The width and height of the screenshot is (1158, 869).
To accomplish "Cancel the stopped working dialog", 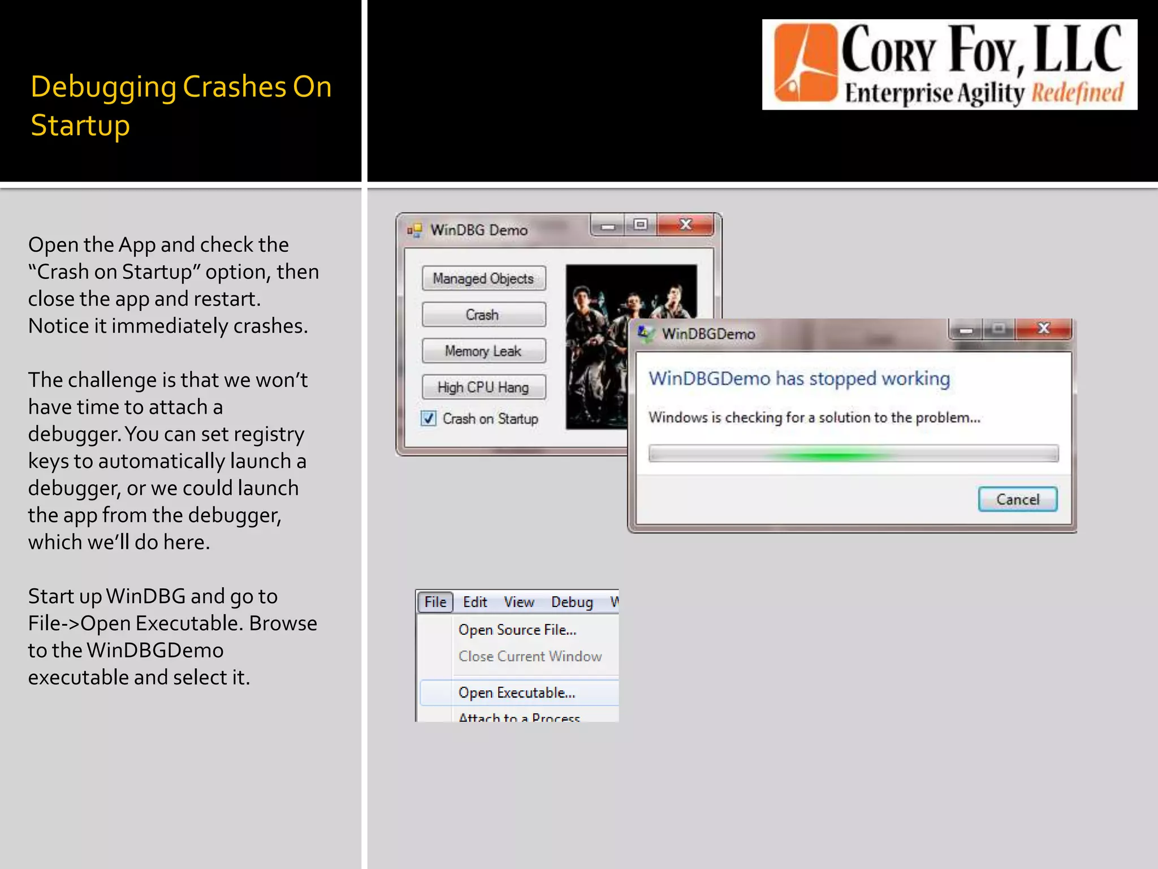I will pyautogui.click(x=1018, y=499).
